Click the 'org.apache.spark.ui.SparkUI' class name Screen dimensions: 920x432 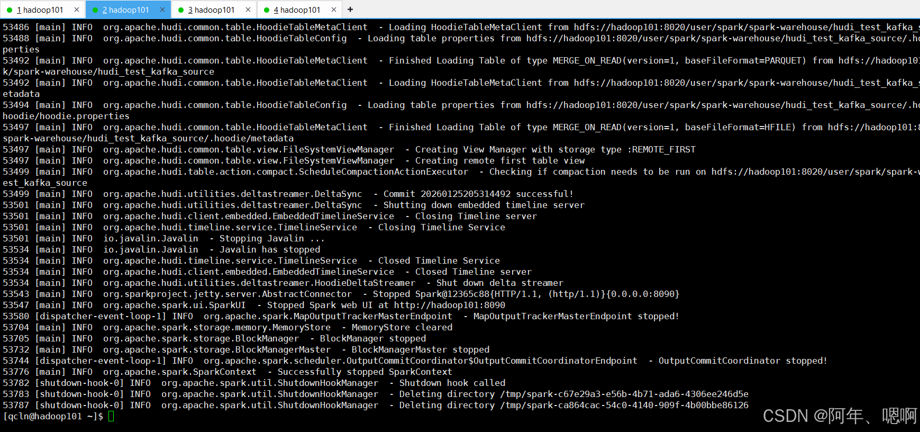(x=175, y=305)
